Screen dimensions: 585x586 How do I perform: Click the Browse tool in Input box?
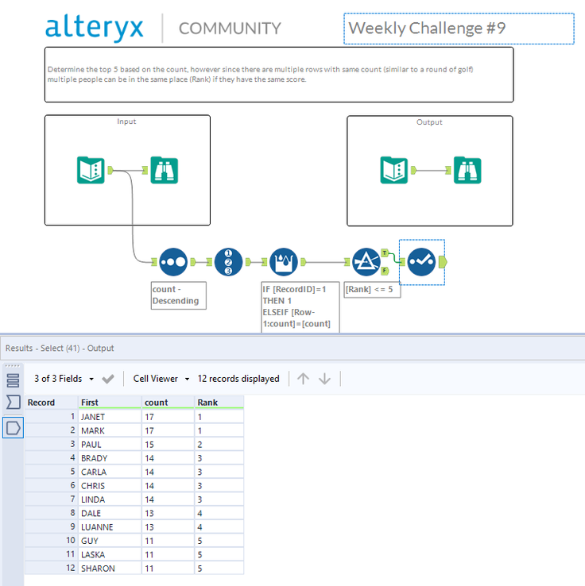coord(165,170)
